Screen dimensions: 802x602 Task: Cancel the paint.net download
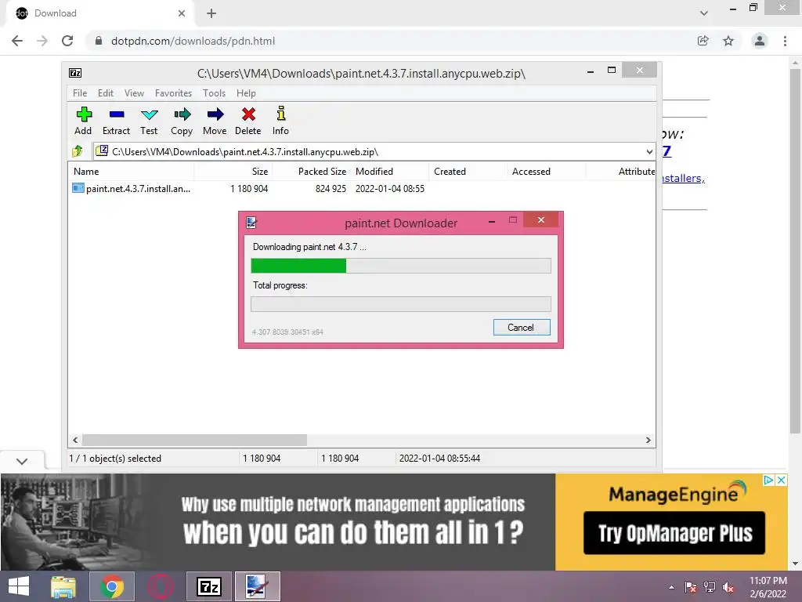point(521,328)
